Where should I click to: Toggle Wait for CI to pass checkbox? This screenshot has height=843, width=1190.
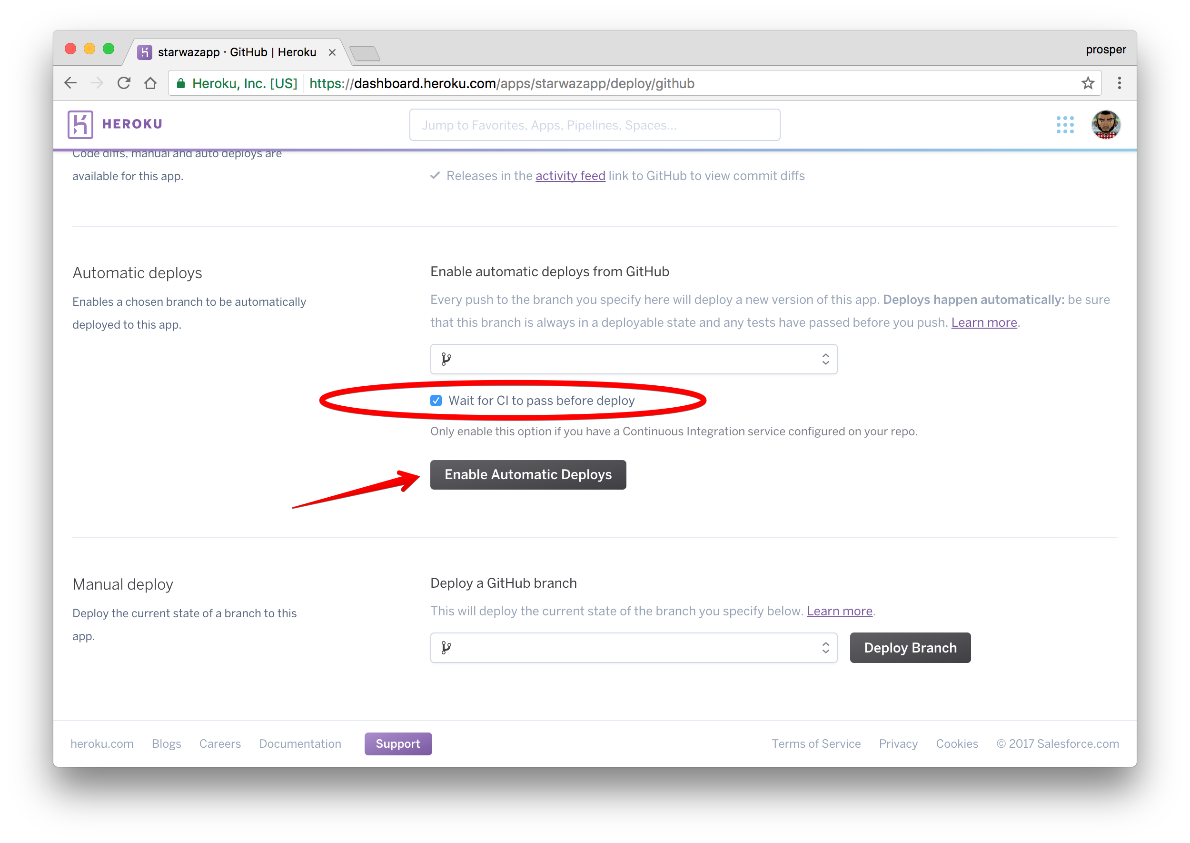(x=436, y=400)
